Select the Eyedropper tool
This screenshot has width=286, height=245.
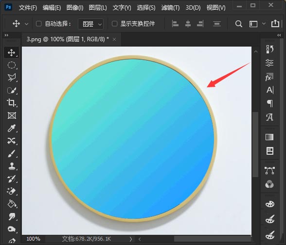coord(12,128)
